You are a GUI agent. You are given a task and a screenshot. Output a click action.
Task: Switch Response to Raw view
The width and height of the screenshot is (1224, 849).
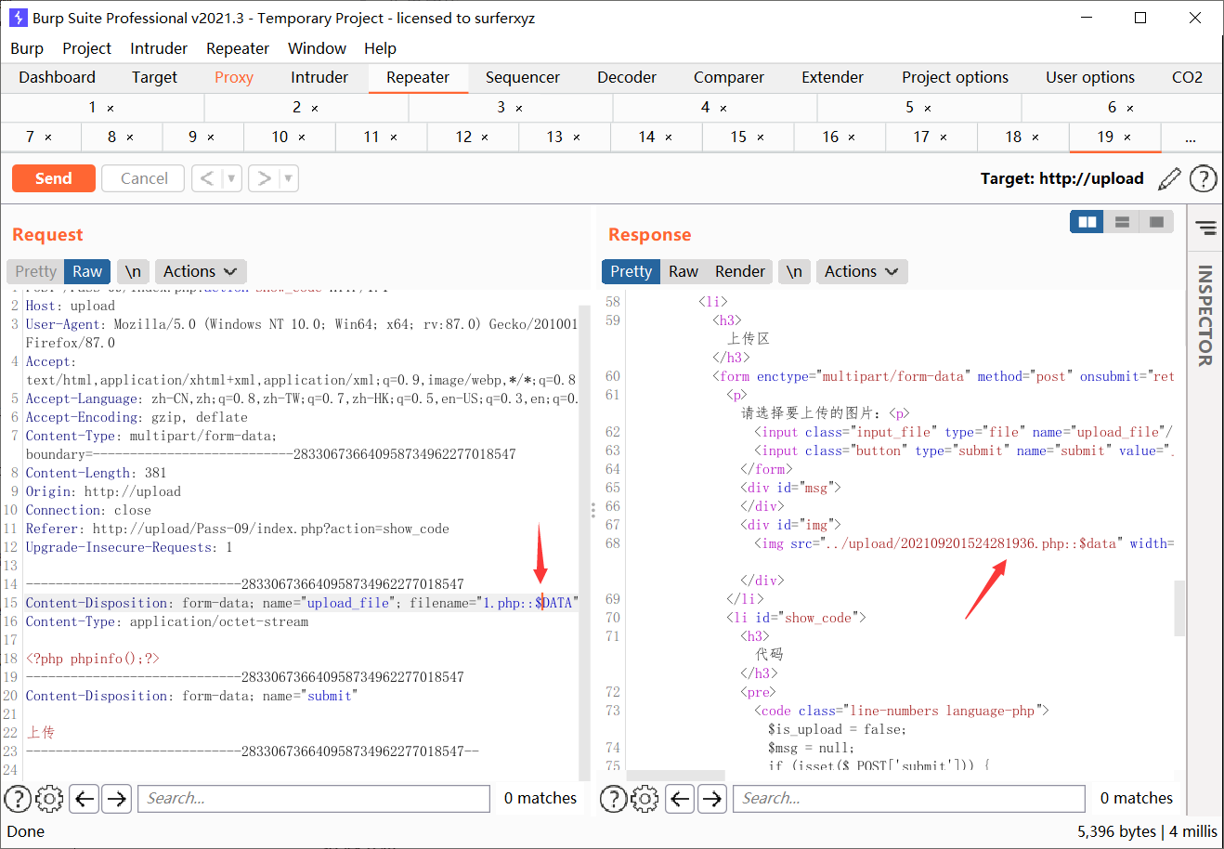684,271
